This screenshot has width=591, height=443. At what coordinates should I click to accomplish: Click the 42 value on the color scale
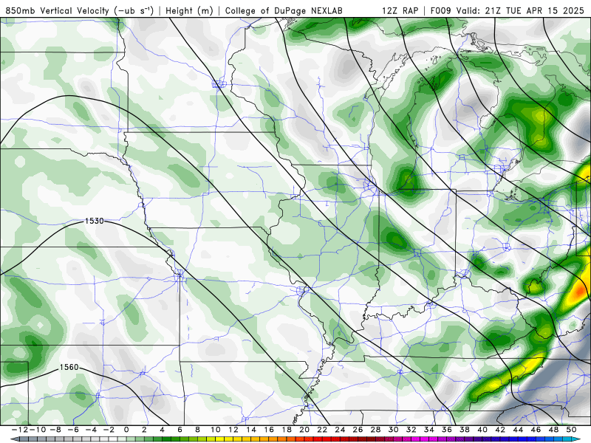coord(500,430)
